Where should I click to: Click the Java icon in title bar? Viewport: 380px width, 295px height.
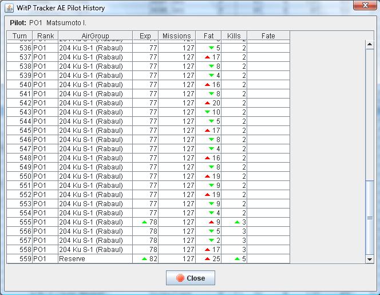pyautogui.click(x=9, y=8)
